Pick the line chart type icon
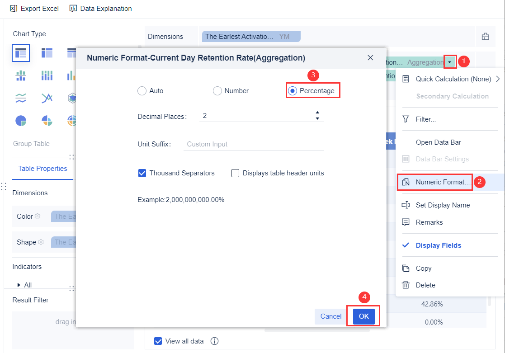The image size is (505, 353). [47, 98]
